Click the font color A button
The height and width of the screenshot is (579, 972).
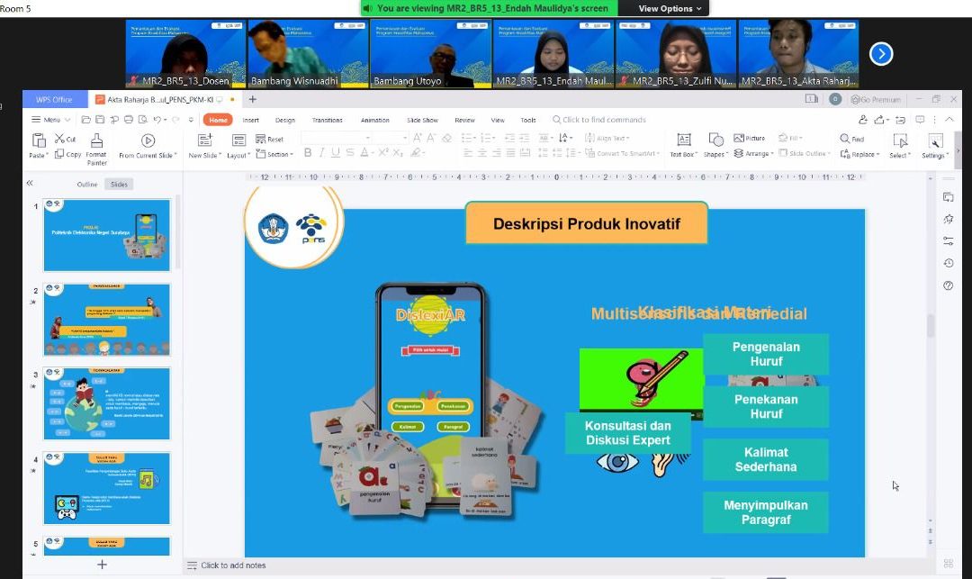[364, 152]
